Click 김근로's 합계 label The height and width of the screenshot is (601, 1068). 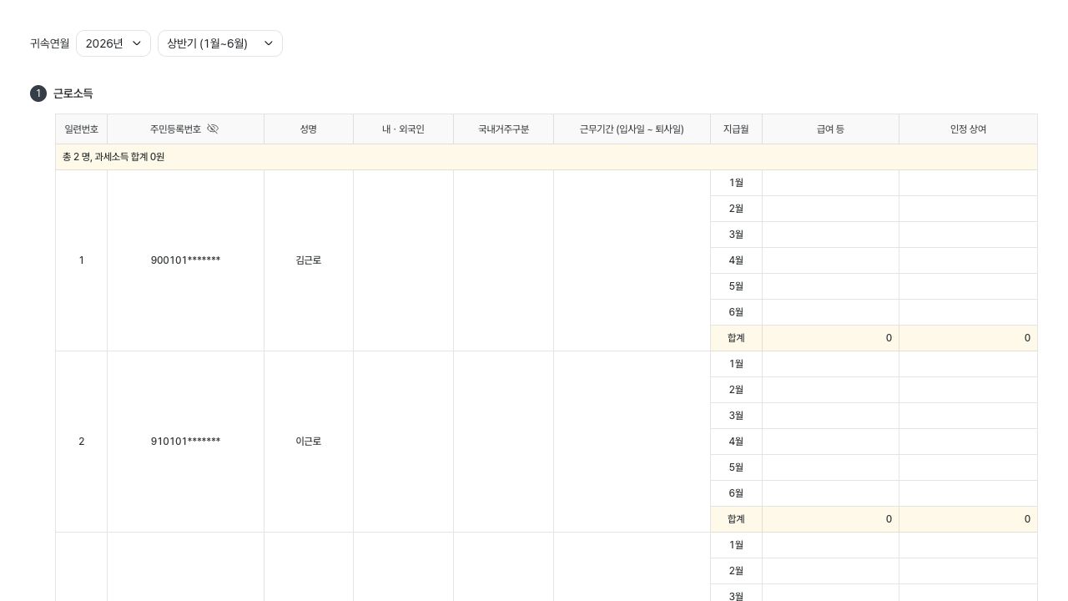736,338
